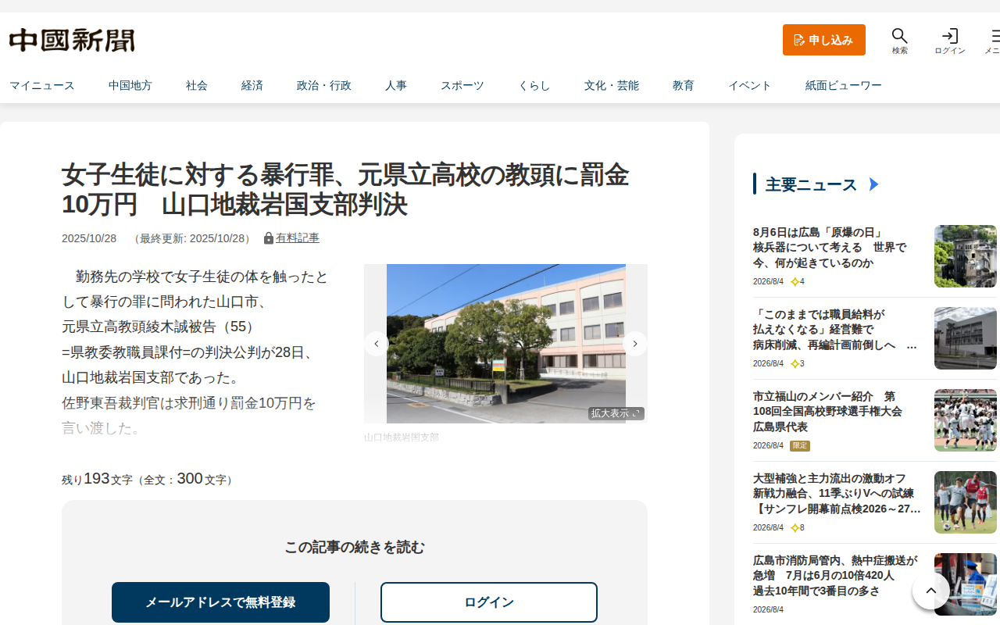The width and height of the screenshot is (1000, 625).
Task: Open the 教育 section
Action: coord(684,85)
